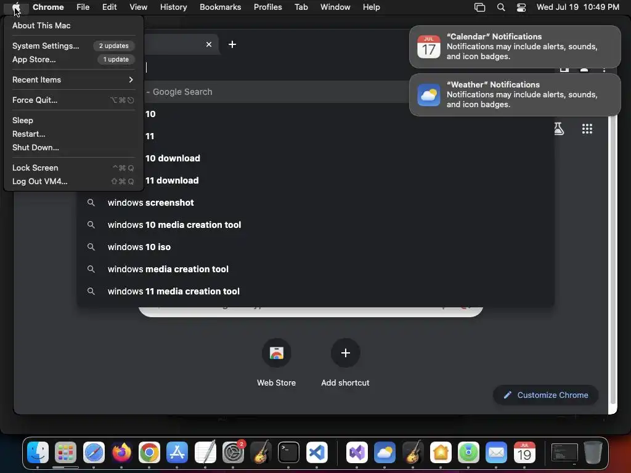
Task: Select suggestion windows media creation tool
Action: pyautogui.click(x=315, y=269)
